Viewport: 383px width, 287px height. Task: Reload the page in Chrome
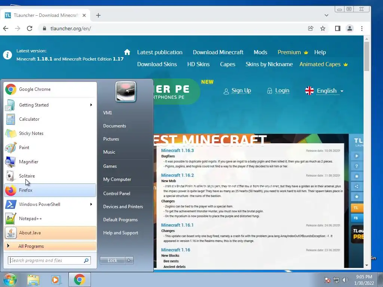click(x=30, y=28)
